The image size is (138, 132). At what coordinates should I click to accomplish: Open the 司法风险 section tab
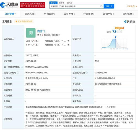pos(30,14)
